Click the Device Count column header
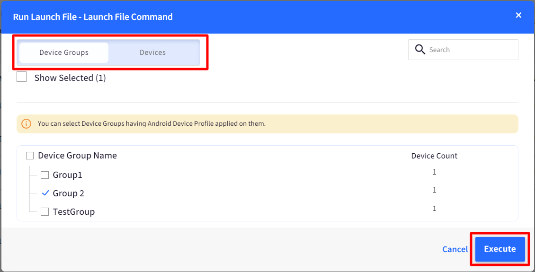Image resolution: width=535 pixels, height=272 pixels. tap(434, 156)
